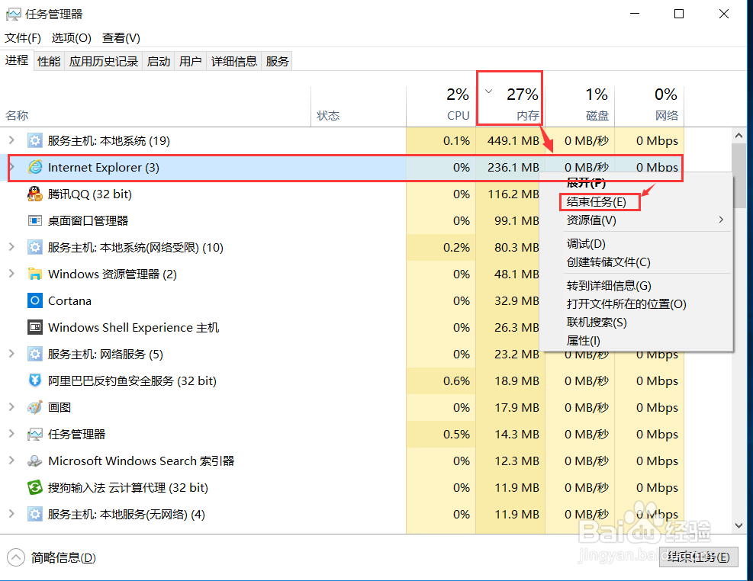
Task: Click the 搜狗输入法 云计算代理 icon
Action: (x=34, y=487)
